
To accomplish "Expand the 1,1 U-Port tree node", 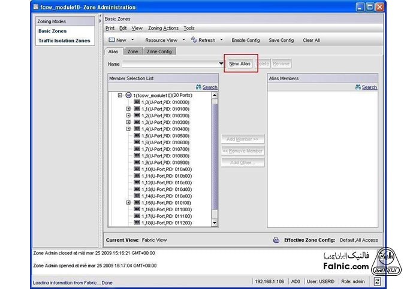I will point(128,109).
